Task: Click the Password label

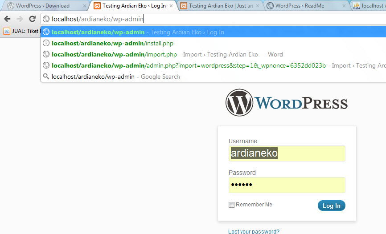Action: tap(242, 173)
